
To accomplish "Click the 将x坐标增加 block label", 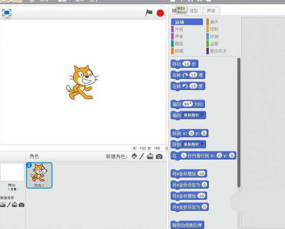I will pos(184,174).
